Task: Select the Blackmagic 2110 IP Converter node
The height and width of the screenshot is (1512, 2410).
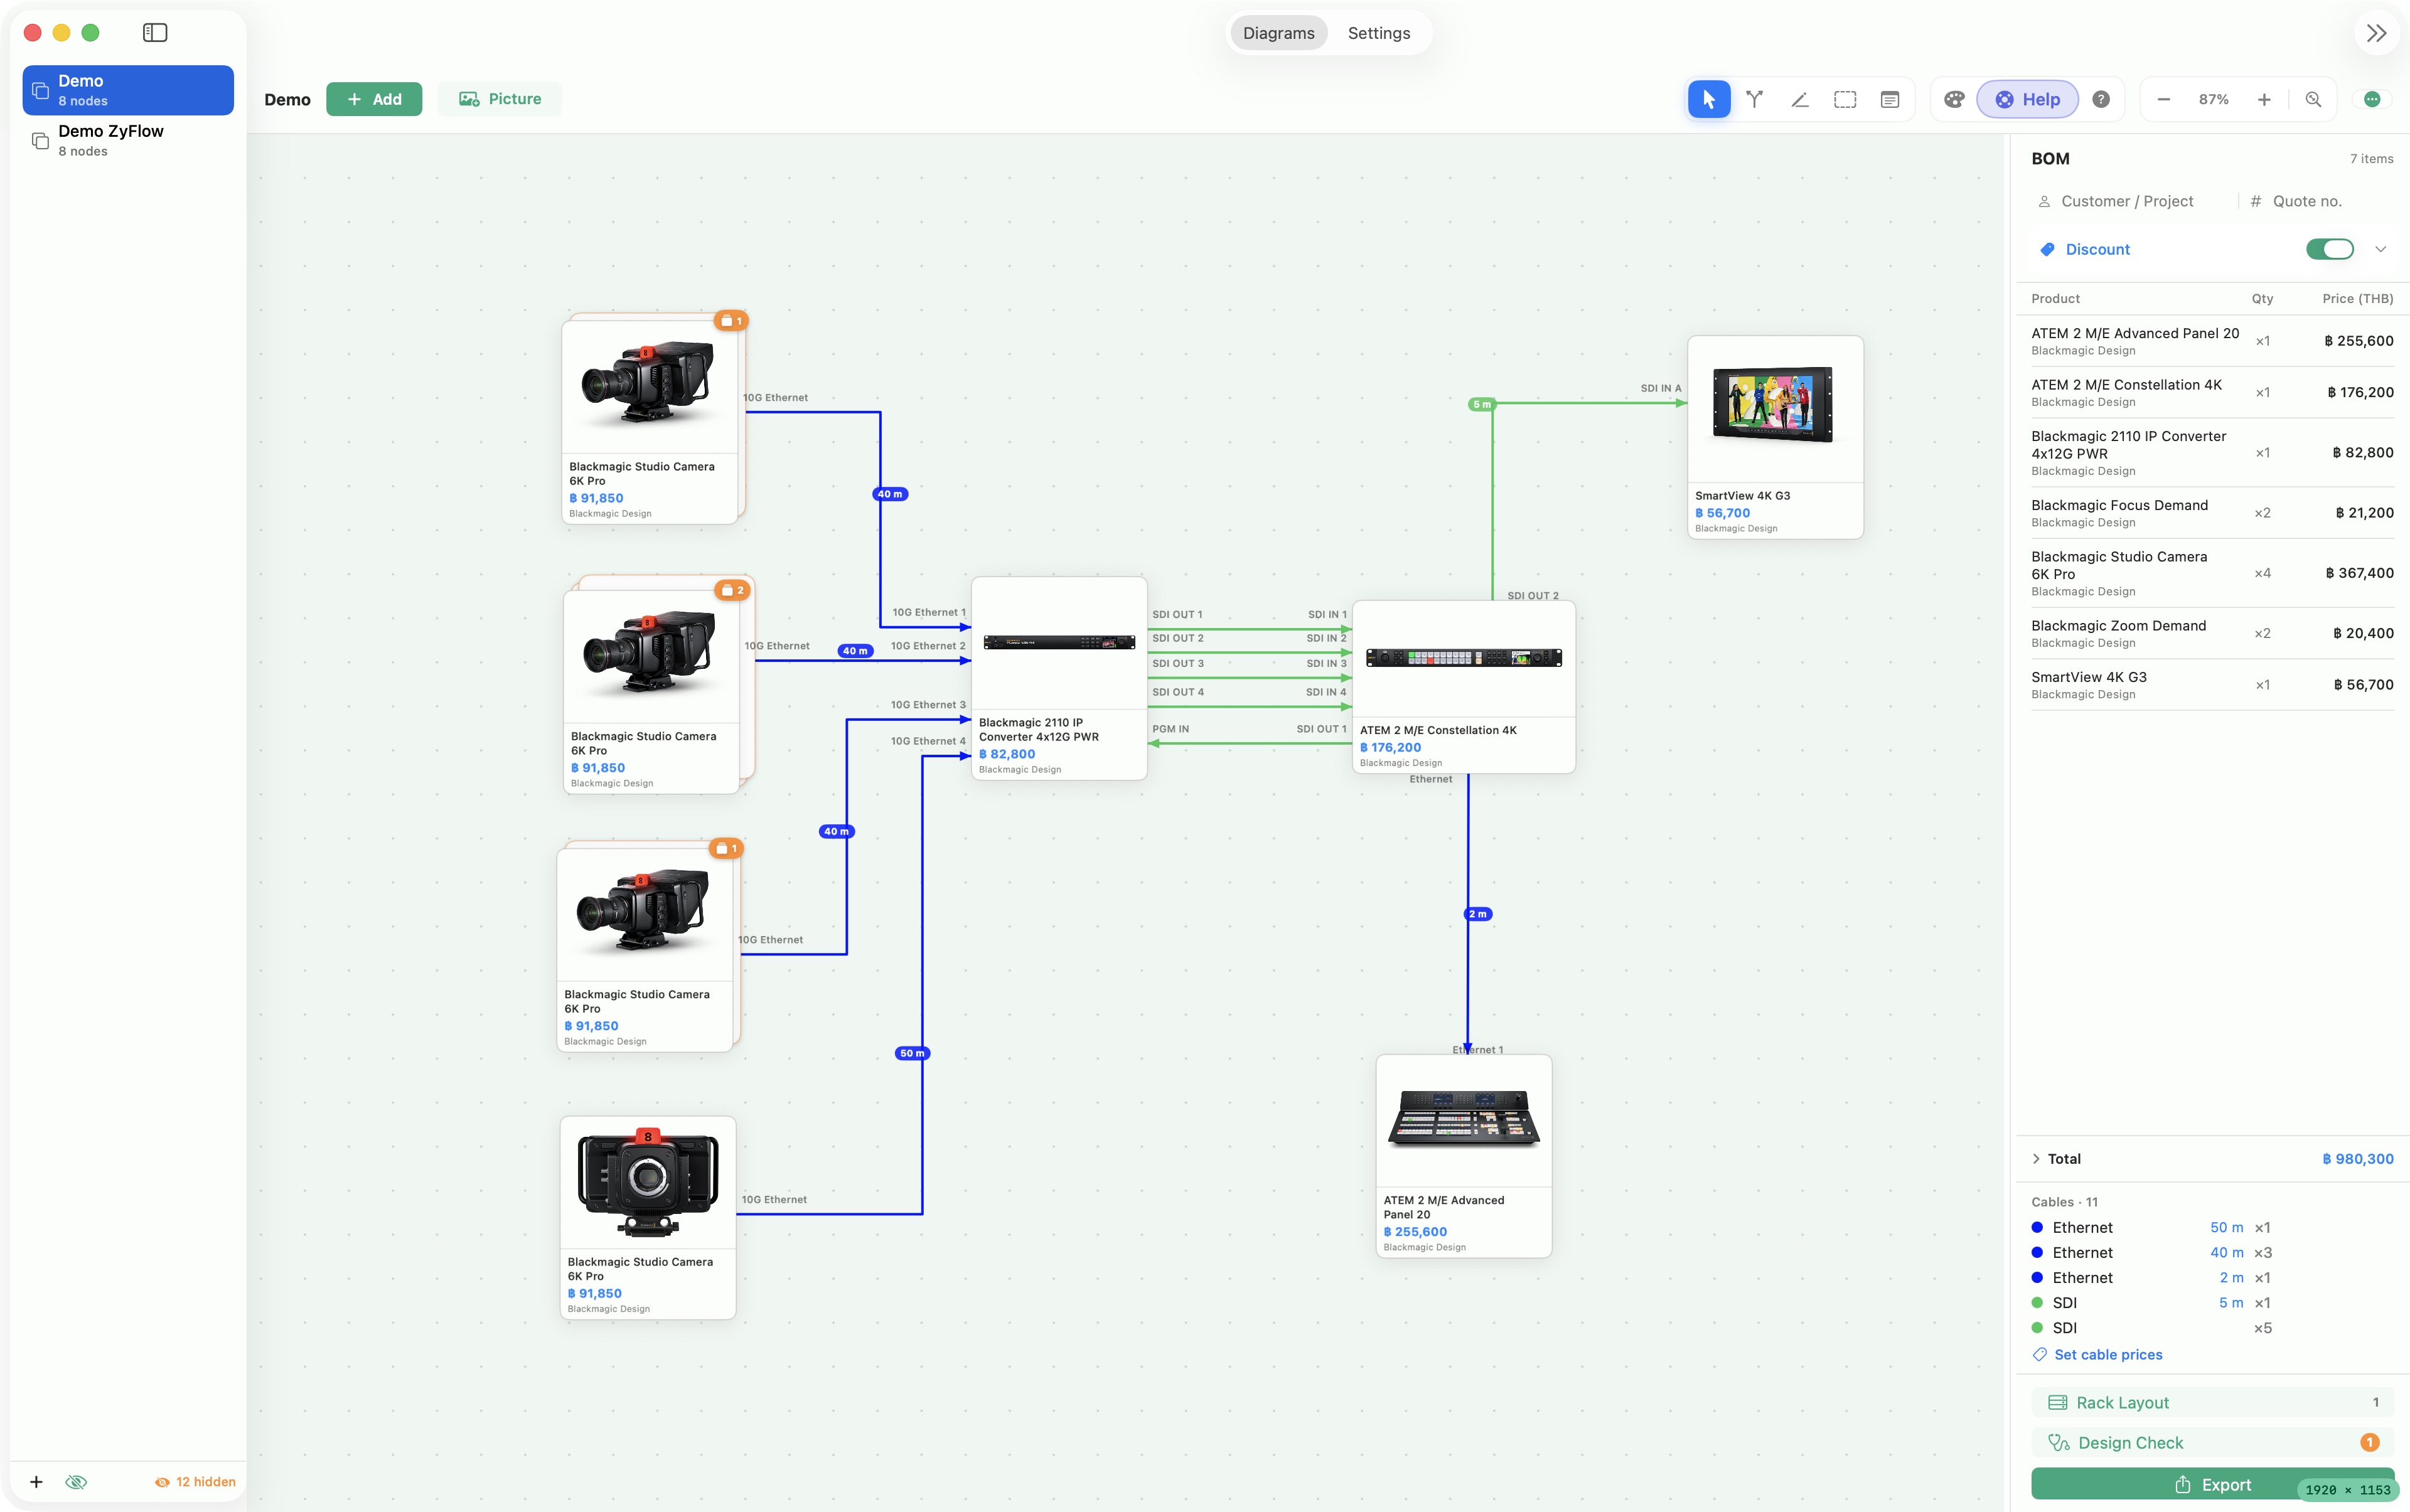Action: point(1058,678)
